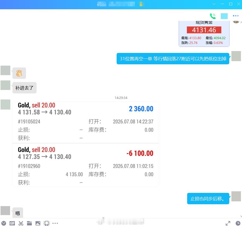Screen dimensions: 242x227
Task: Expand the input area with the arrows icon
Action: (228, 223)
